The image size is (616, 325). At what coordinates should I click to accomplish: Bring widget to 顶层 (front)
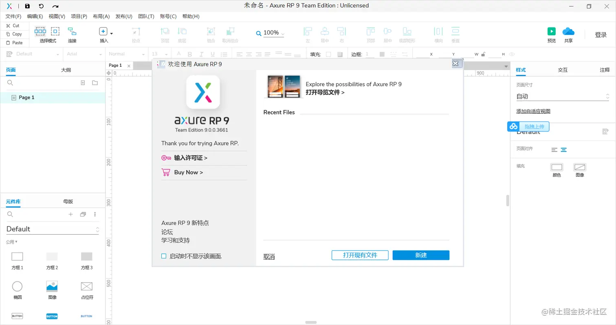(165, 31)
